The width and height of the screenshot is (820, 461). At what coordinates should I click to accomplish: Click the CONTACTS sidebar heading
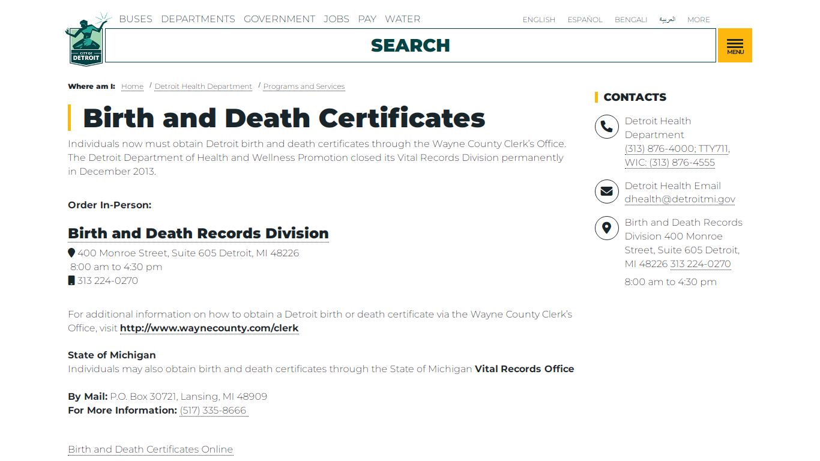click(635, 97)
